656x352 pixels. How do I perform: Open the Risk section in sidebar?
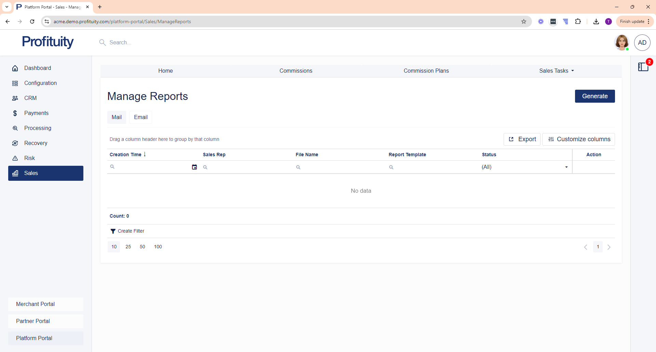[29, 158]
